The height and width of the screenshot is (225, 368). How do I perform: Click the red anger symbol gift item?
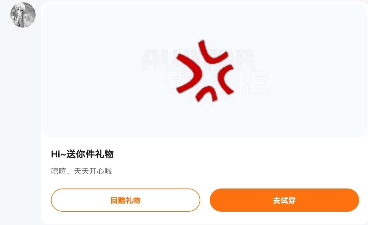205,71
